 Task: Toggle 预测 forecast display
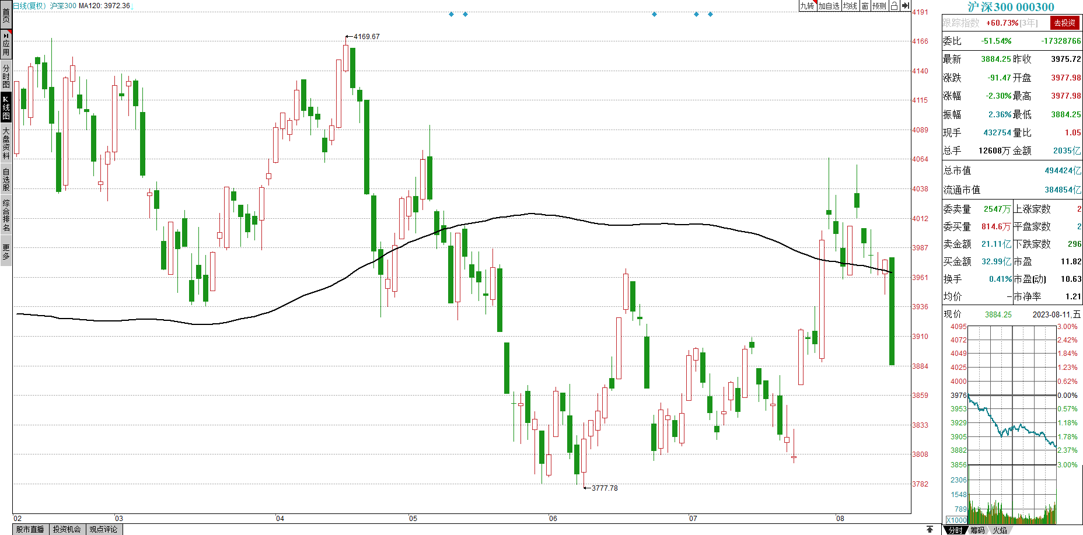coord(879,6)
